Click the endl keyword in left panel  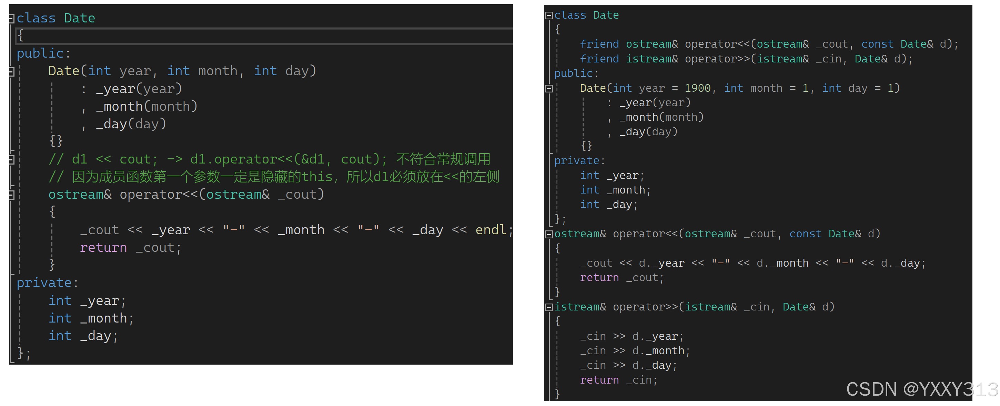tap(491, 230)
